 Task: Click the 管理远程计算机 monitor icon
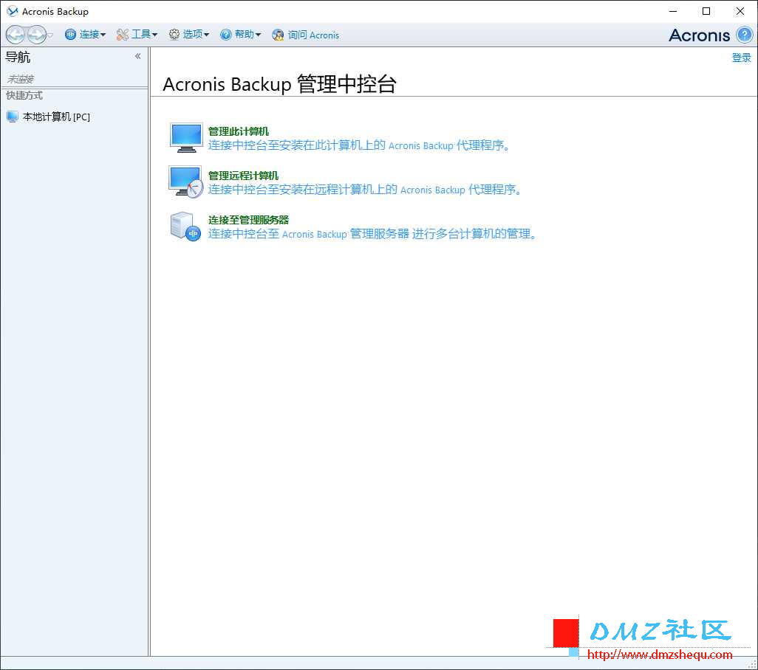[185, 182]
